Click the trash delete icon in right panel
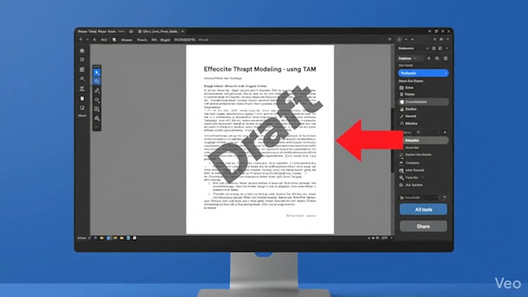This screenshot has height=297, width=528. click(446, 58)
